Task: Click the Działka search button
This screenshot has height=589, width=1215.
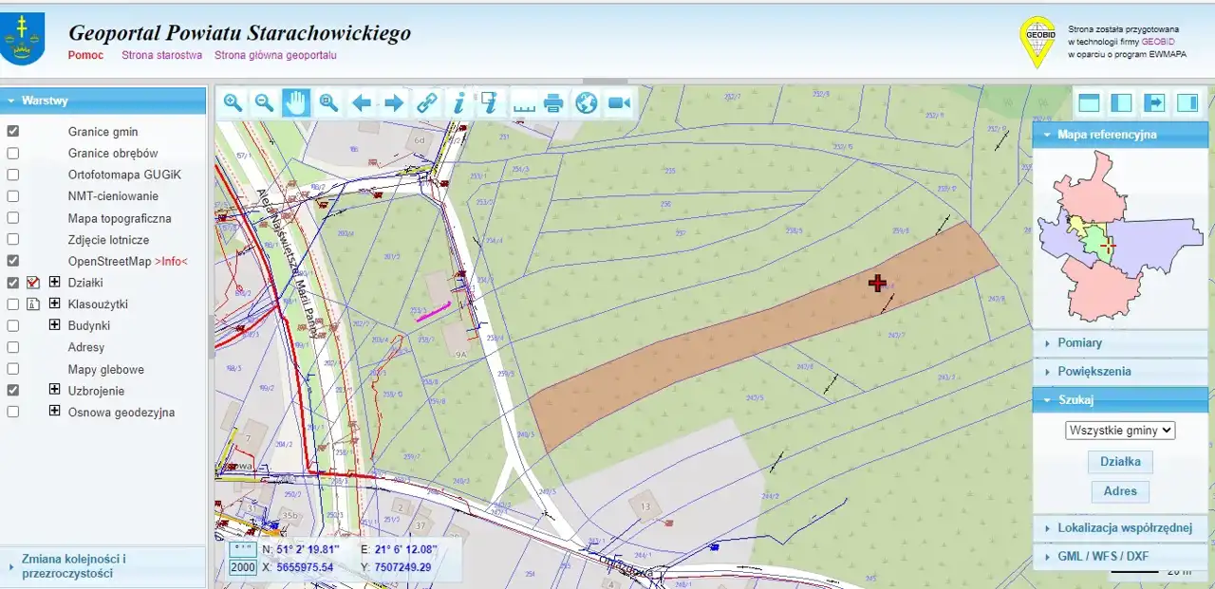Action: pos(1120,462)
